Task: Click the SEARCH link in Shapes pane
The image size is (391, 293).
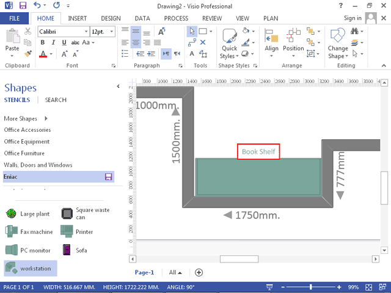Action: (56, 100)
